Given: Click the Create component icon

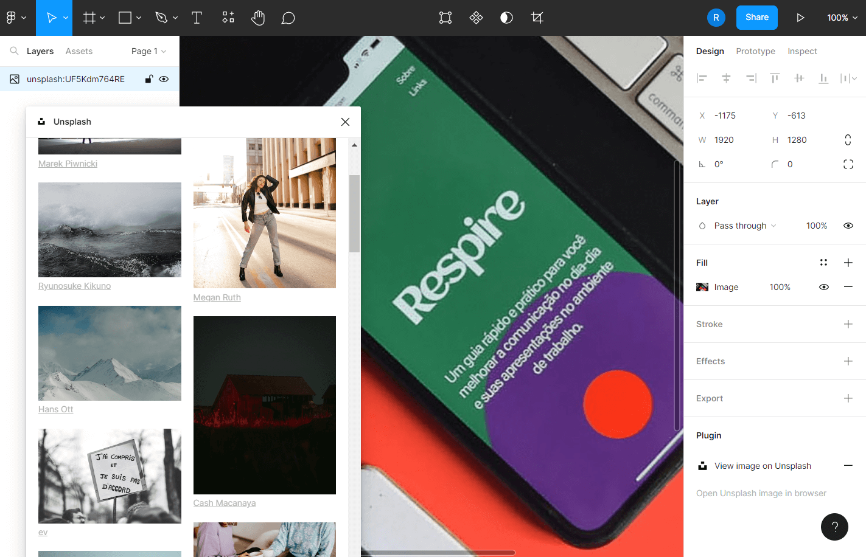Looking at the screenshot, I should pyautogui.click(x=476, y=18).
